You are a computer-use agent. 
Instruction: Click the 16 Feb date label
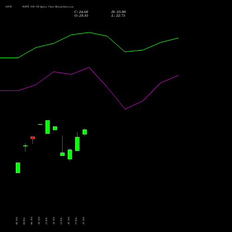tap(69, 220)
